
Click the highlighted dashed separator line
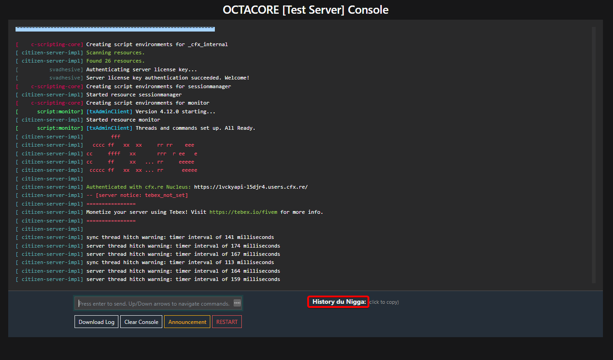pyautogui.click(x=115, y=29)
